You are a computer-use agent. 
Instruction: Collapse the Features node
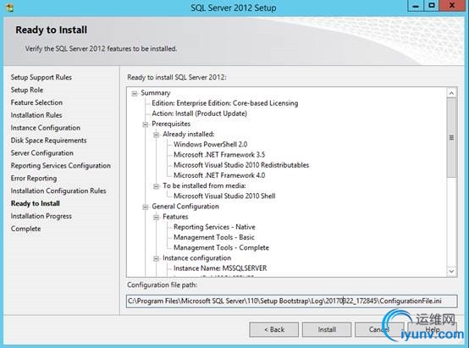coord(156,218)
